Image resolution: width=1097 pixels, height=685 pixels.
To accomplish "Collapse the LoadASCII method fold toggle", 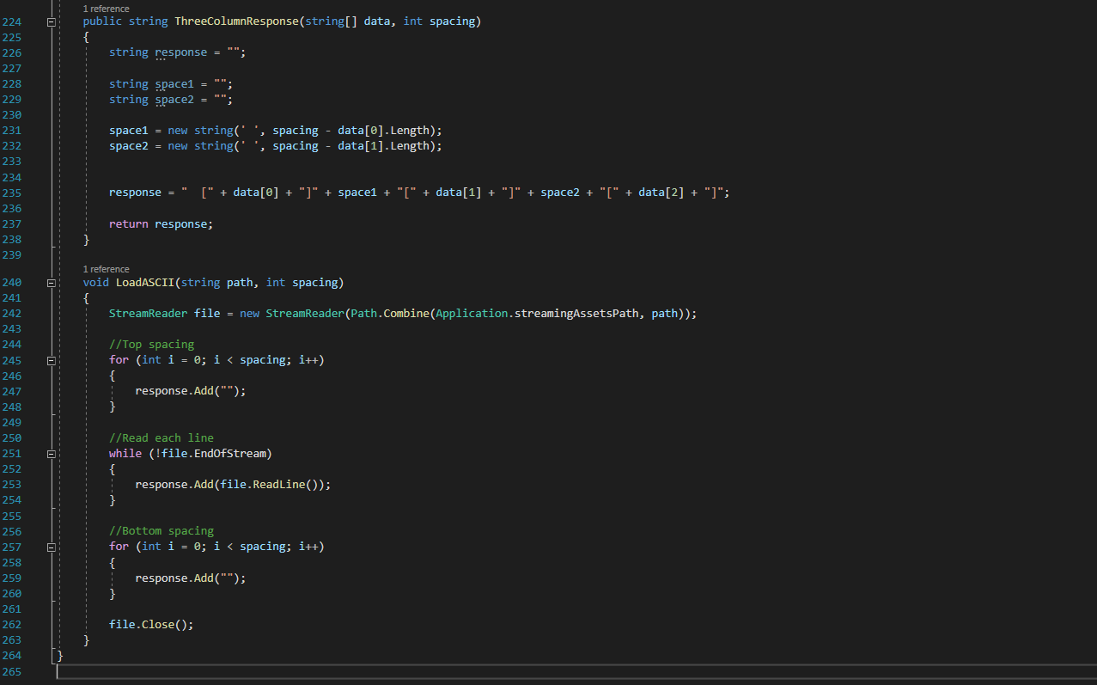I will click(51, 283).
